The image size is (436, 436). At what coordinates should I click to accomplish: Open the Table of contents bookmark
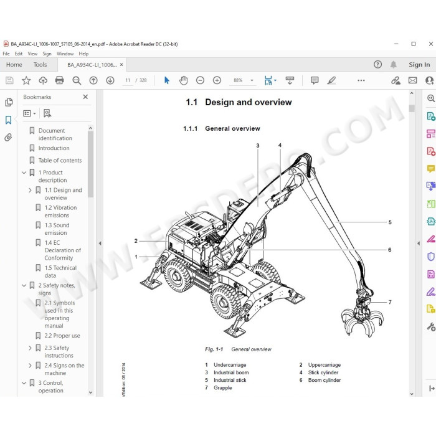click(x=60, y=161)
